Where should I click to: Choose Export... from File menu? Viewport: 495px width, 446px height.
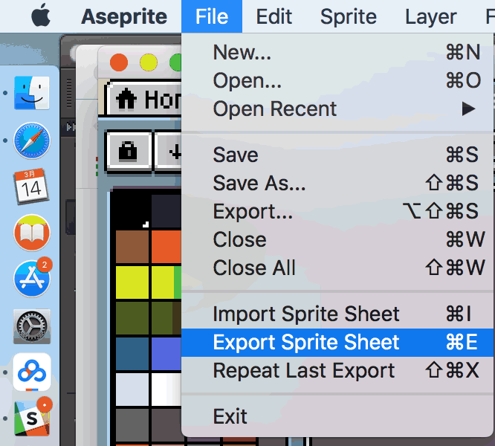click(x=337, y=211)
